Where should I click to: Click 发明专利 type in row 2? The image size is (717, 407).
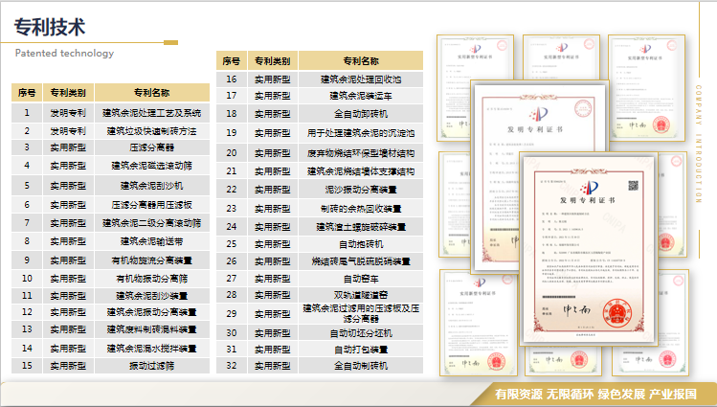(68, 131)
